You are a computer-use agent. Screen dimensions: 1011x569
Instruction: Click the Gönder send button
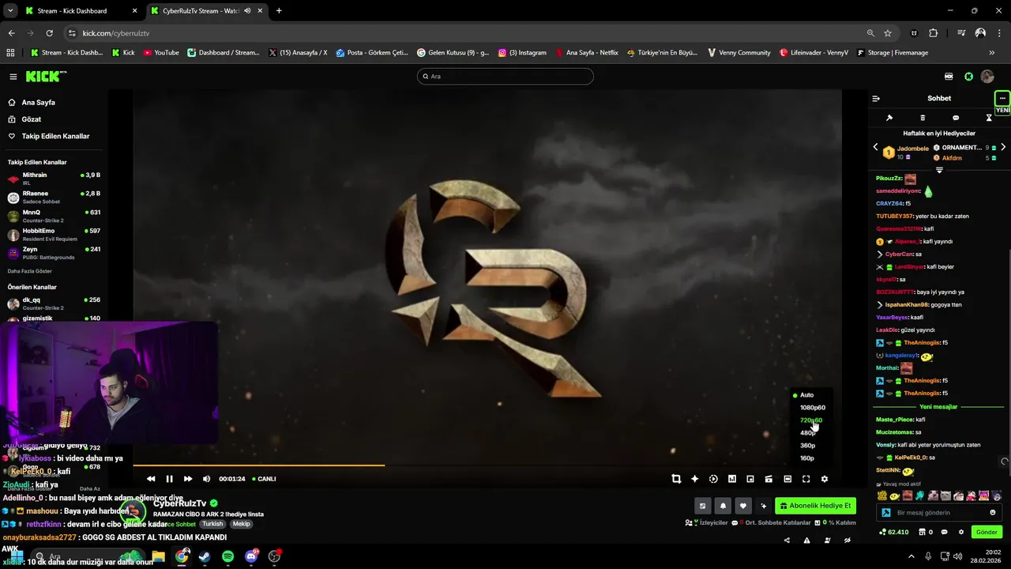pyautogui.click(x=987, y=532)
